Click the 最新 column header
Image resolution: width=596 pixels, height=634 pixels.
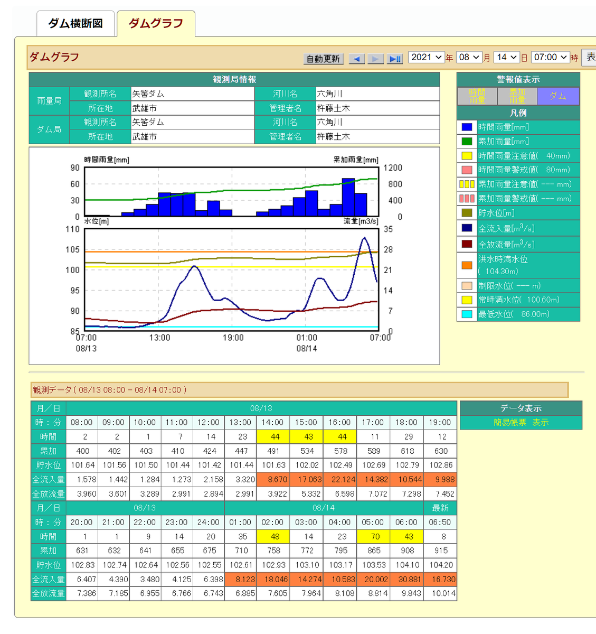point(440,508)
